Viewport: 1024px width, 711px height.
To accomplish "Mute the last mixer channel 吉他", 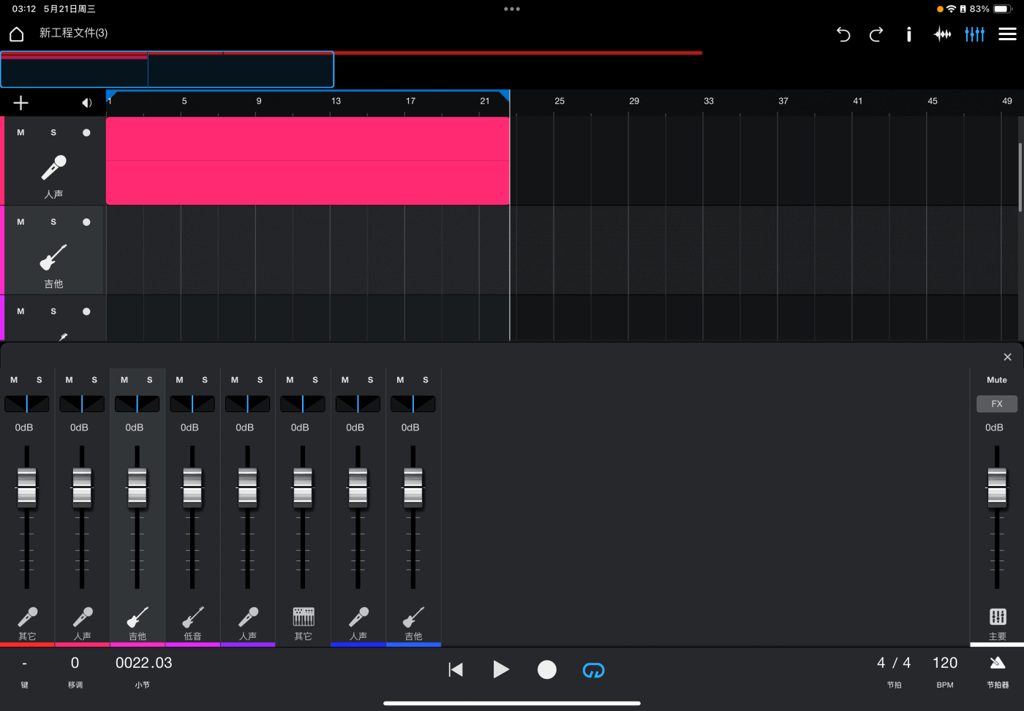I will (x=400, y=380).
